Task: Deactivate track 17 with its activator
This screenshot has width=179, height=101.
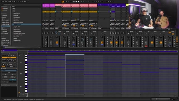Action: point(111,42)
